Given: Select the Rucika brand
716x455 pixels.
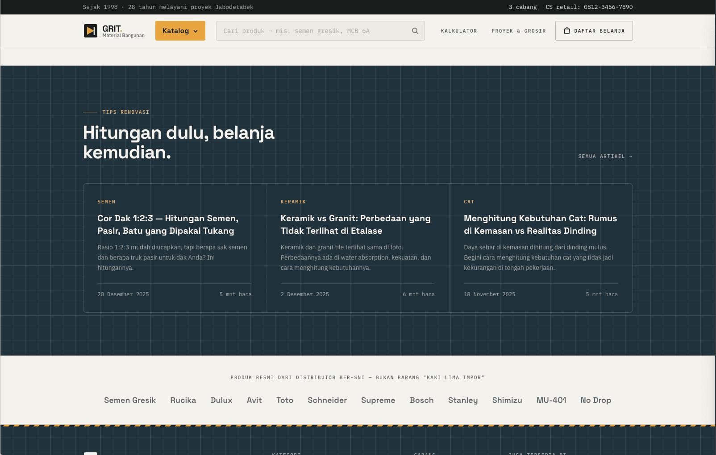Looking at the screenshot, I should tap(183, 400).
